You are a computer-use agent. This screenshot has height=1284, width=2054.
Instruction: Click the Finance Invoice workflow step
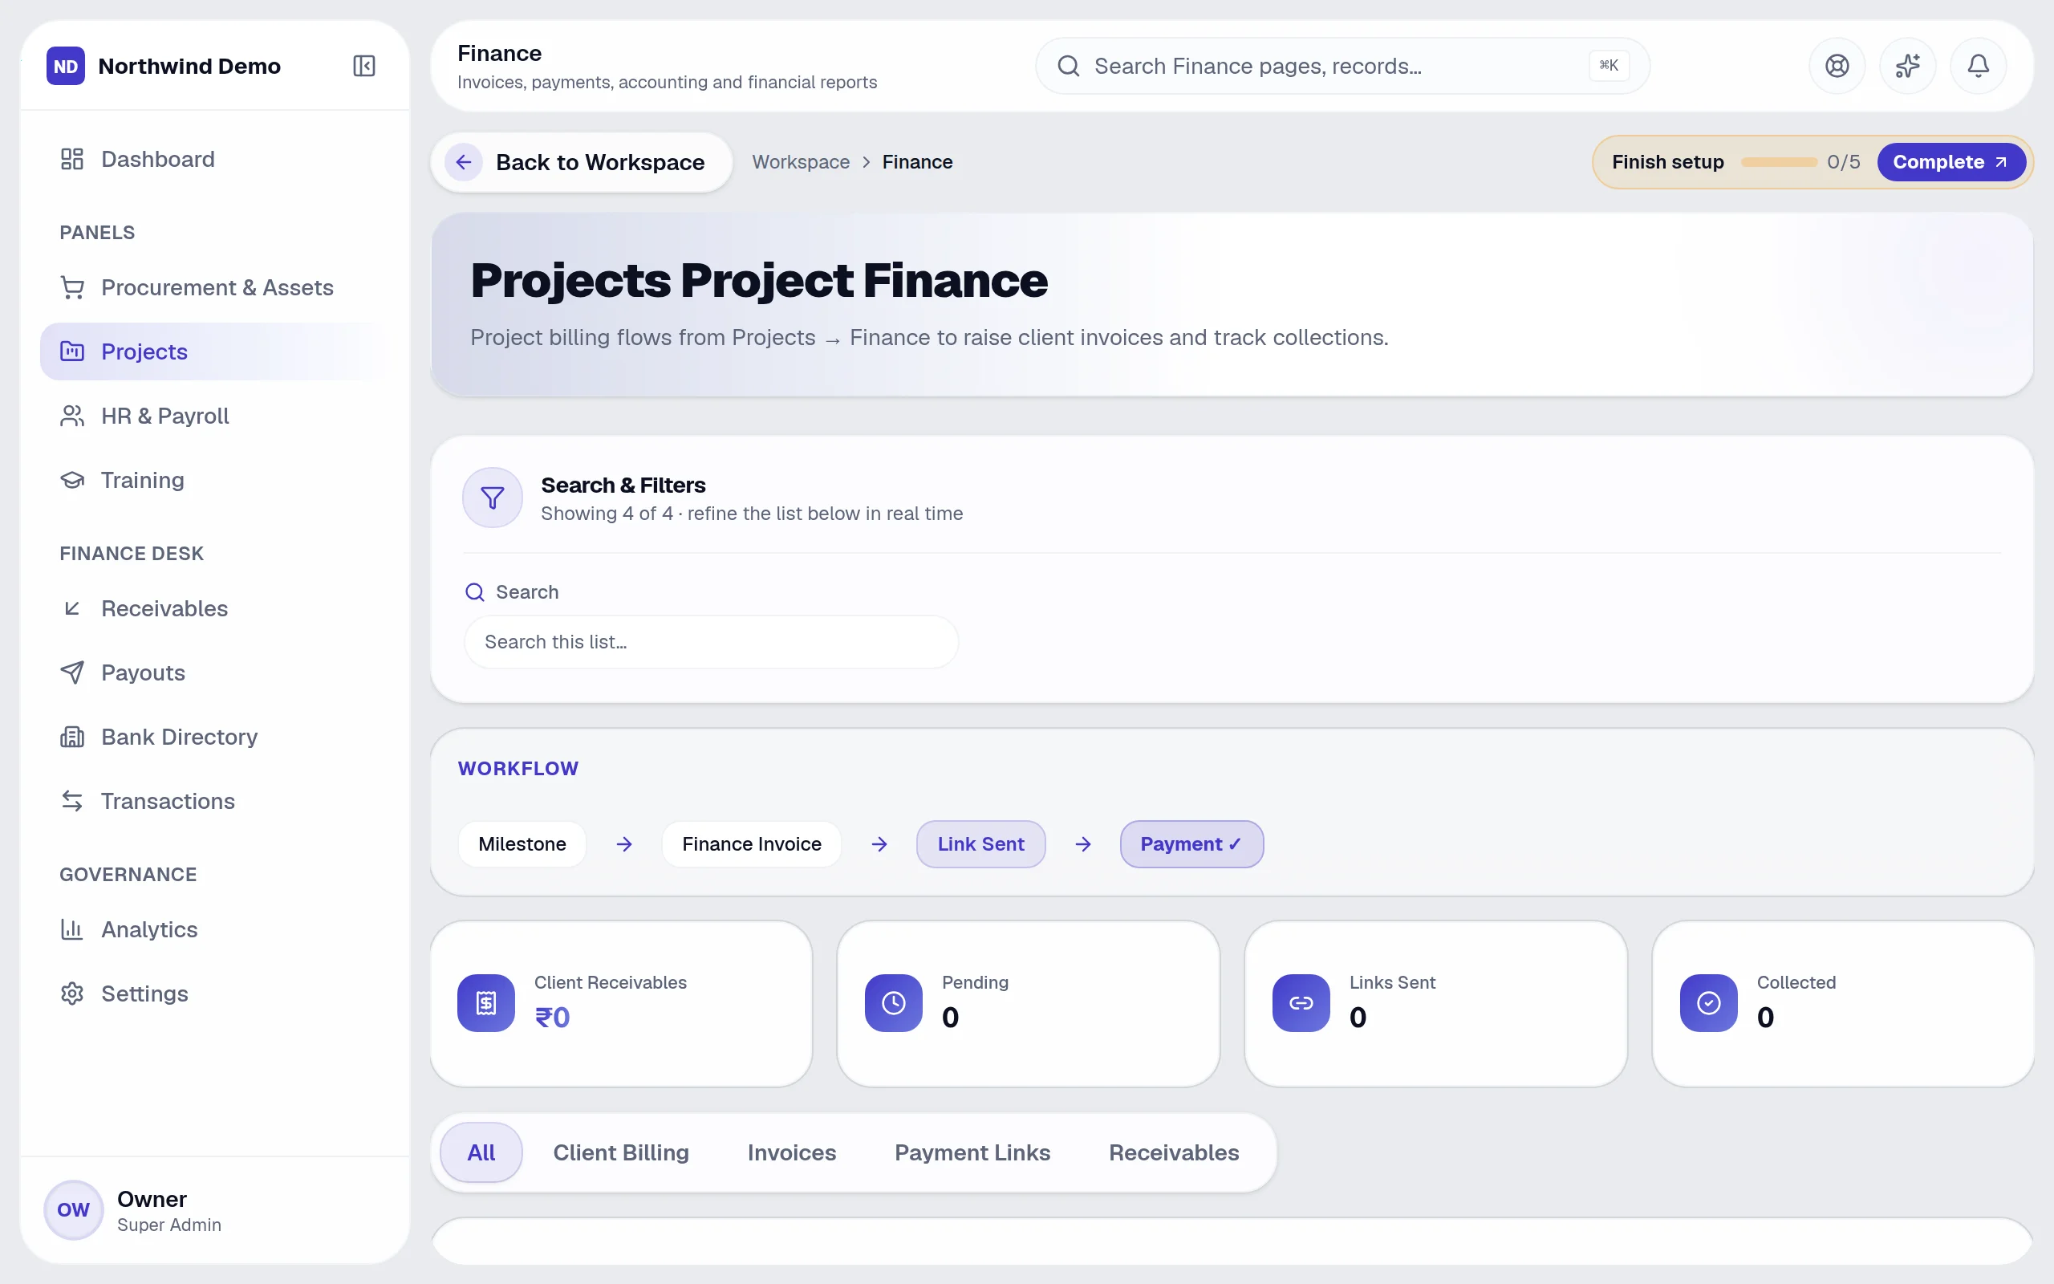click(x=751, y=844)
